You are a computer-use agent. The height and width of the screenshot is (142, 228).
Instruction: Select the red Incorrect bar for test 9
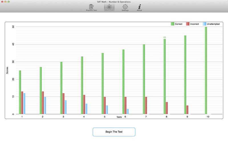[187, 110]
